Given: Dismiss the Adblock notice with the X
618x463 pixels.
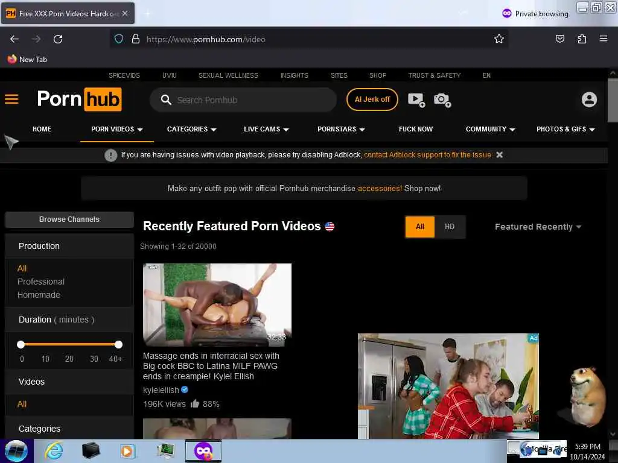Looking at the screenshot, I should coord(499,155).
